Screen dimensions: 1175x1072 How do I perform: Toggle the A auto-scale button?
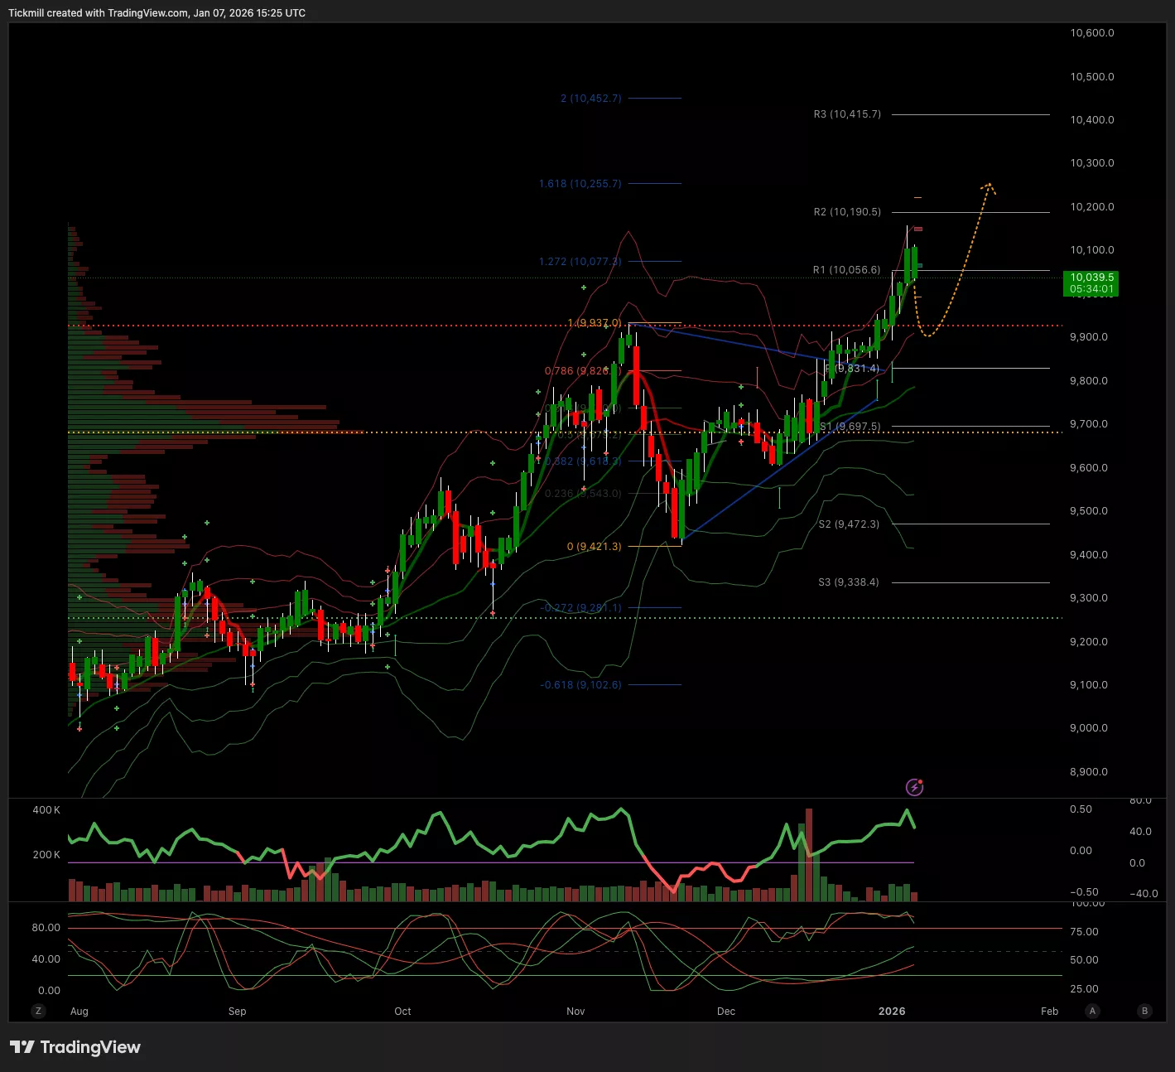1093,1011
